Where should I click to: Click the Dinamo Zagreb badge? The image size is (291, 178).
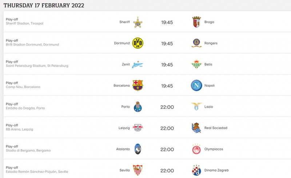click(x=196, y=170)
